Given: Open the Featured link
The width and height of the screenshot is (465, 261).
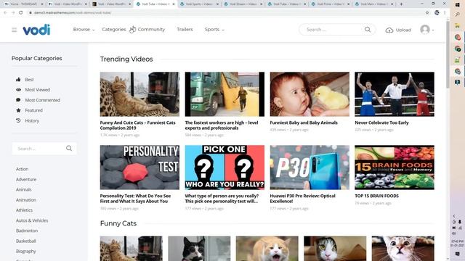Looking at the screenshot, I should (34, 110).
